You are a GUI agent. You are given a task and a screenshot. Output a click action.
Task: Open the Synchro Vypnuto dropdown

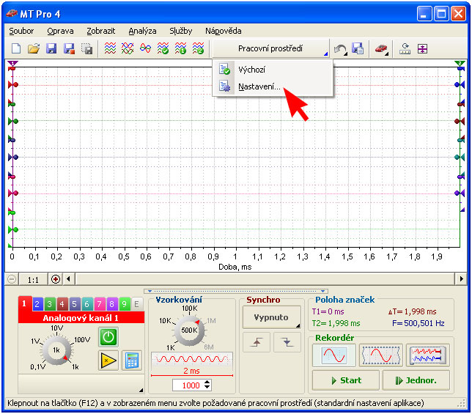[x=272, y=317]
